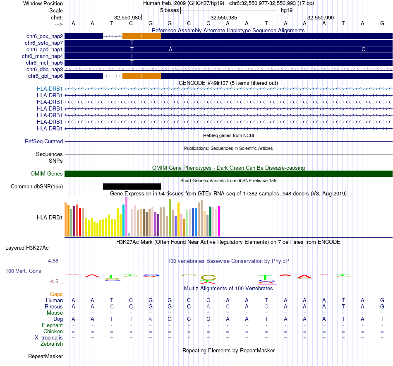Click the T mismatch in chr6_mcf_hap5 row
The image size is (393, 366).
coord(132,63)
